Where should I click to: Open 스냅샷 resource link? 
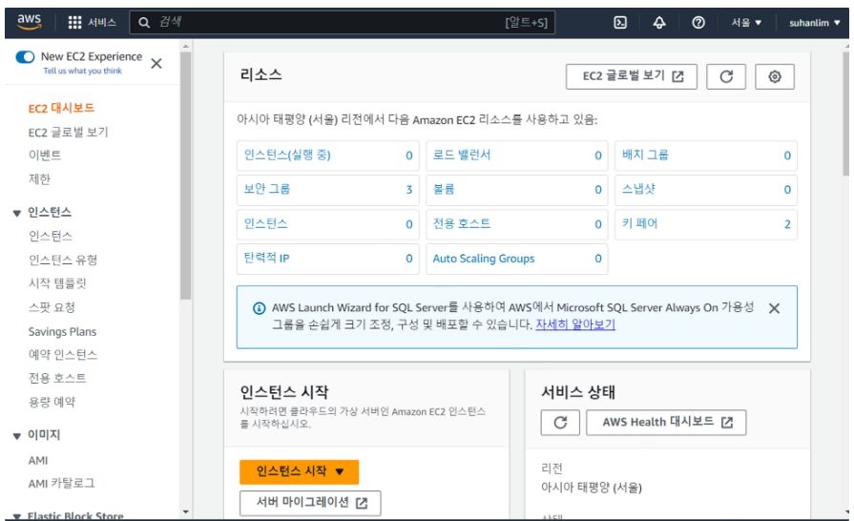[638, 190]
